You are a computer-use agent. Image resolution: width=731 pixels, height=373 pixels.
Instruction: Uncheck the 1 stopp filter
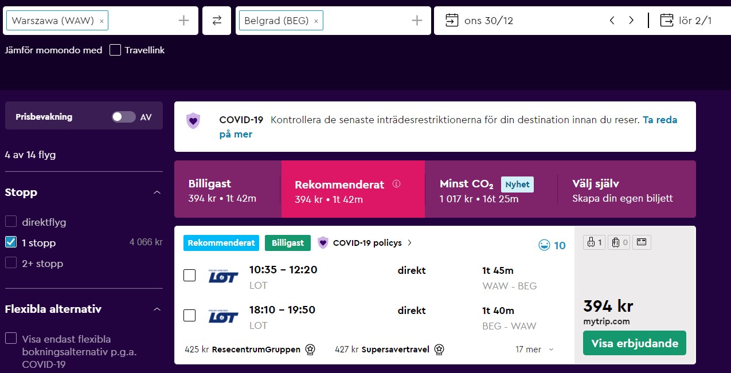(11, 242)
